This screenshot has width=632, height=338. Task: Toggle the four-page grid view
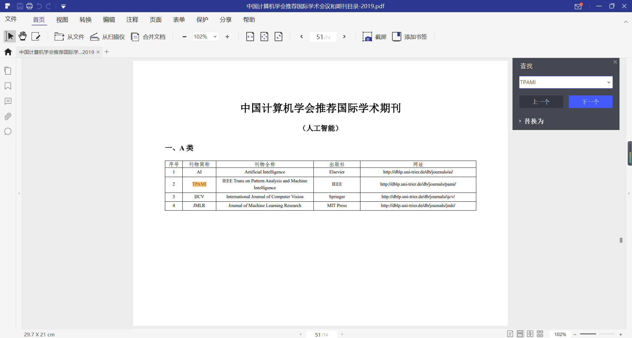pyautogui.click(x=540, y=334)
